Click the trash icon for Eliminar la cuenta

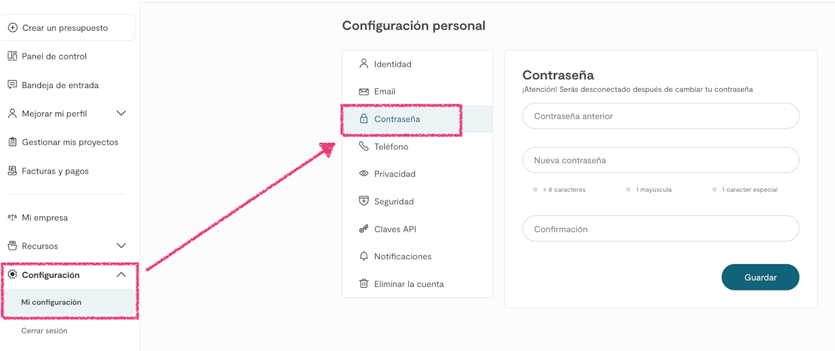pos(364,284)
